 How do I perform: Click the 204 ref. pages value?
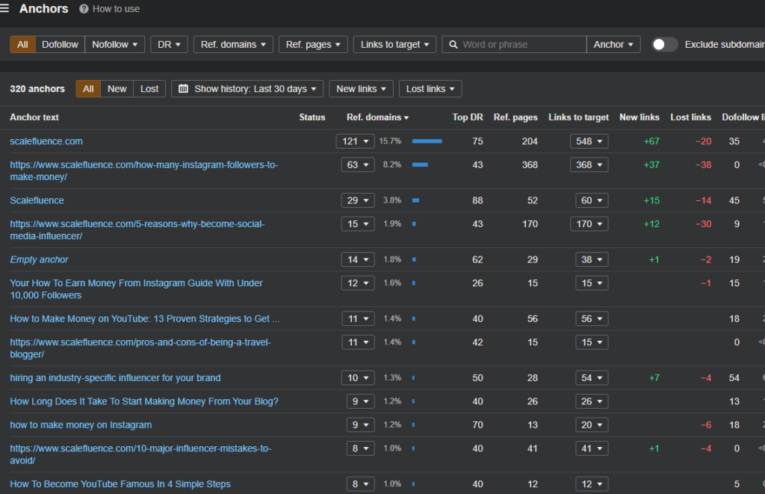tap(530, 141)
